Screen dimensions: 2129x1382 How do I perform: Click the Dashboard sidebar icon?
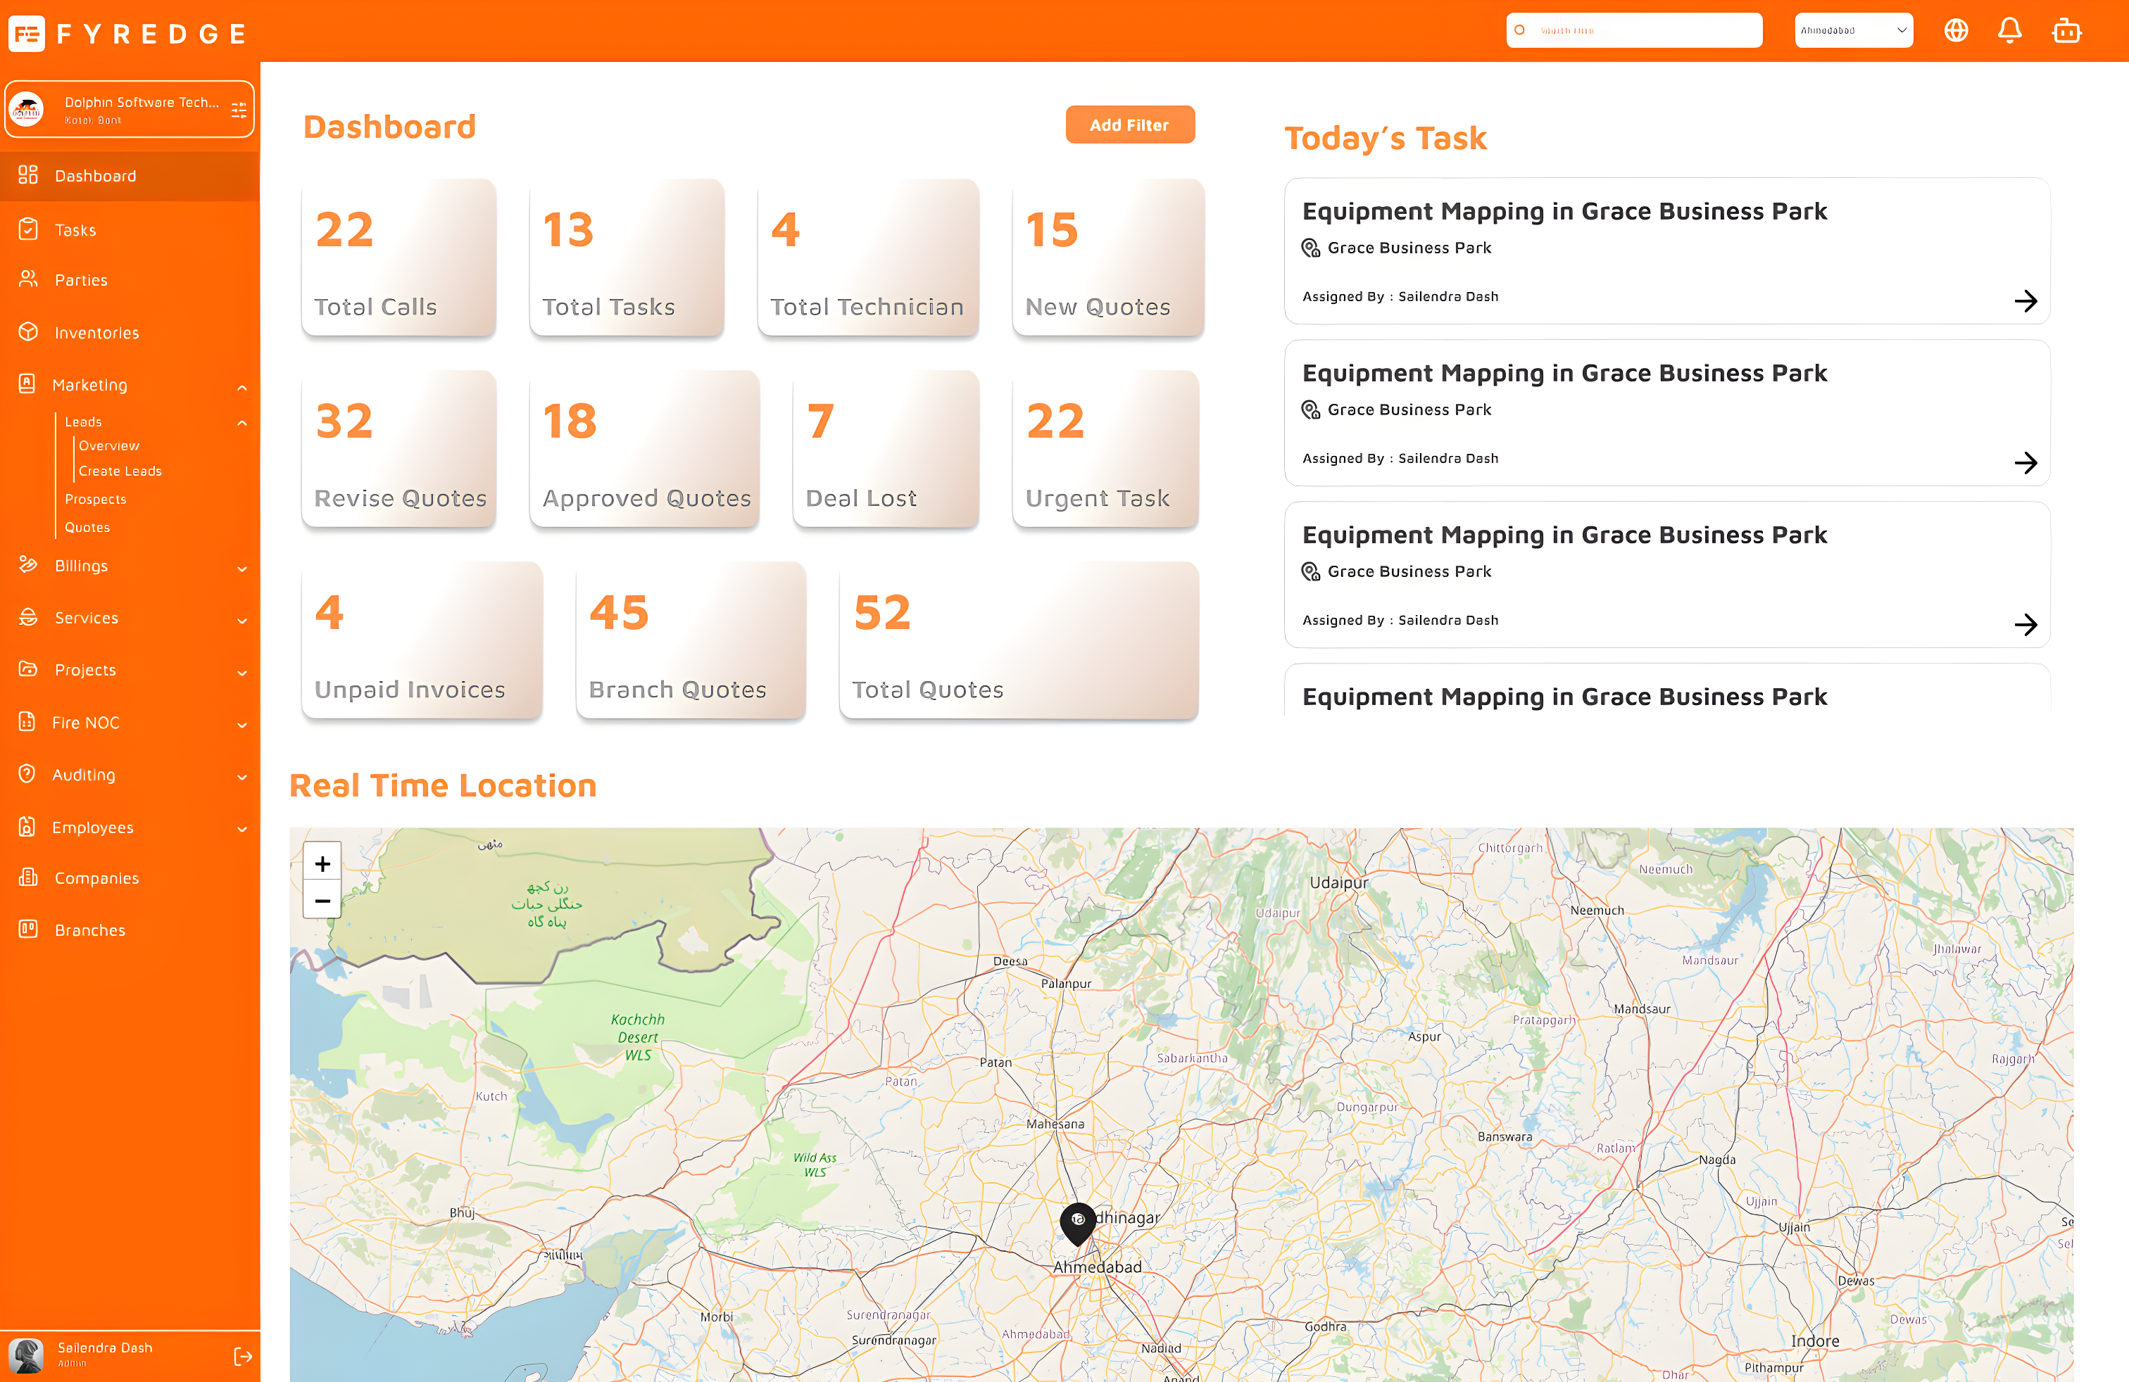(x=29, y=175)
